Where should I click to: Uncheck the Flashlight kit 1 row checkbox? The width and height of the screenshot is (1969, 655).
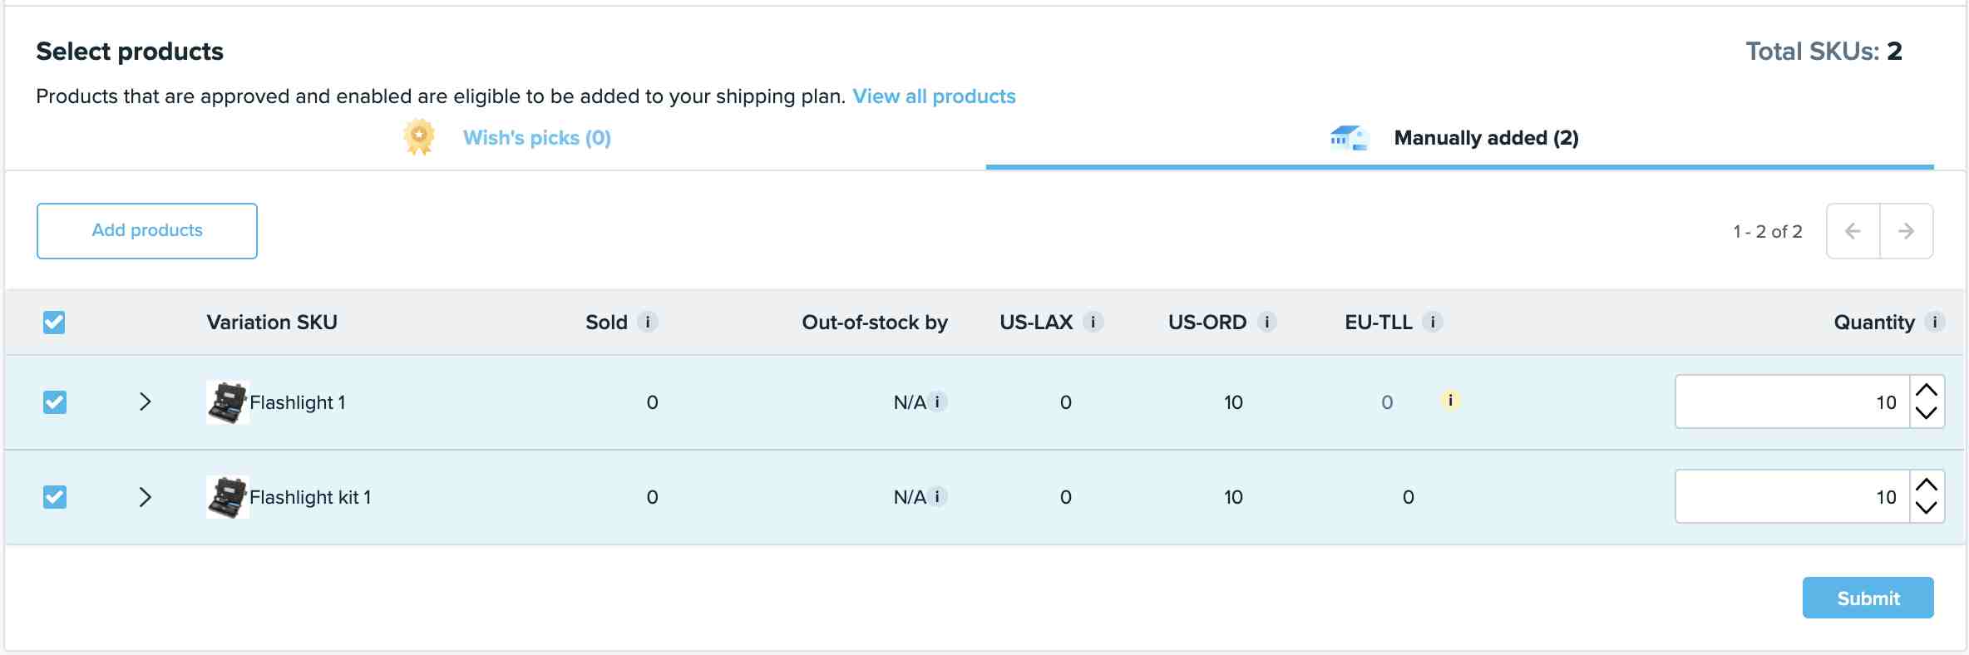(x=54, y=497)
